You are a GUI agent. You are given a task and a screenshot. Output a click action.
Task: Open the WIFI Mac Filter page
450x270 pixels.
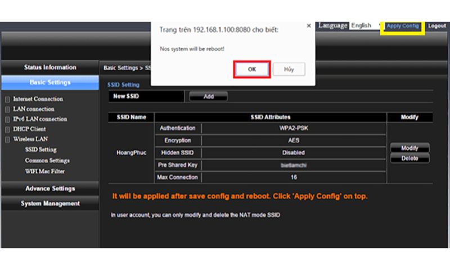pos(45,171)
